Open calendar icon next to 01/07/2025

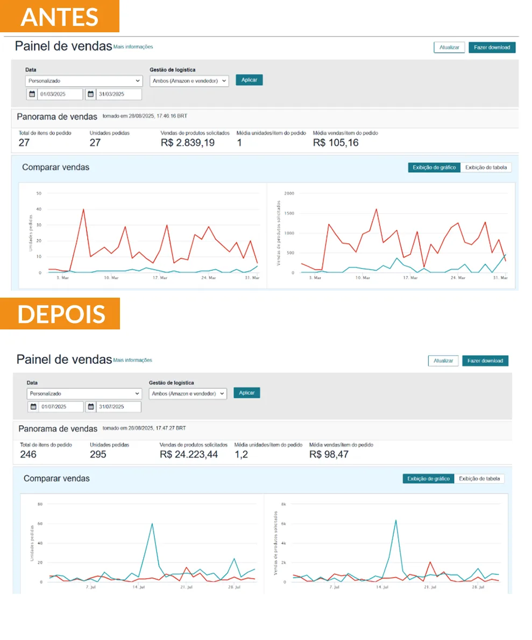33,407
